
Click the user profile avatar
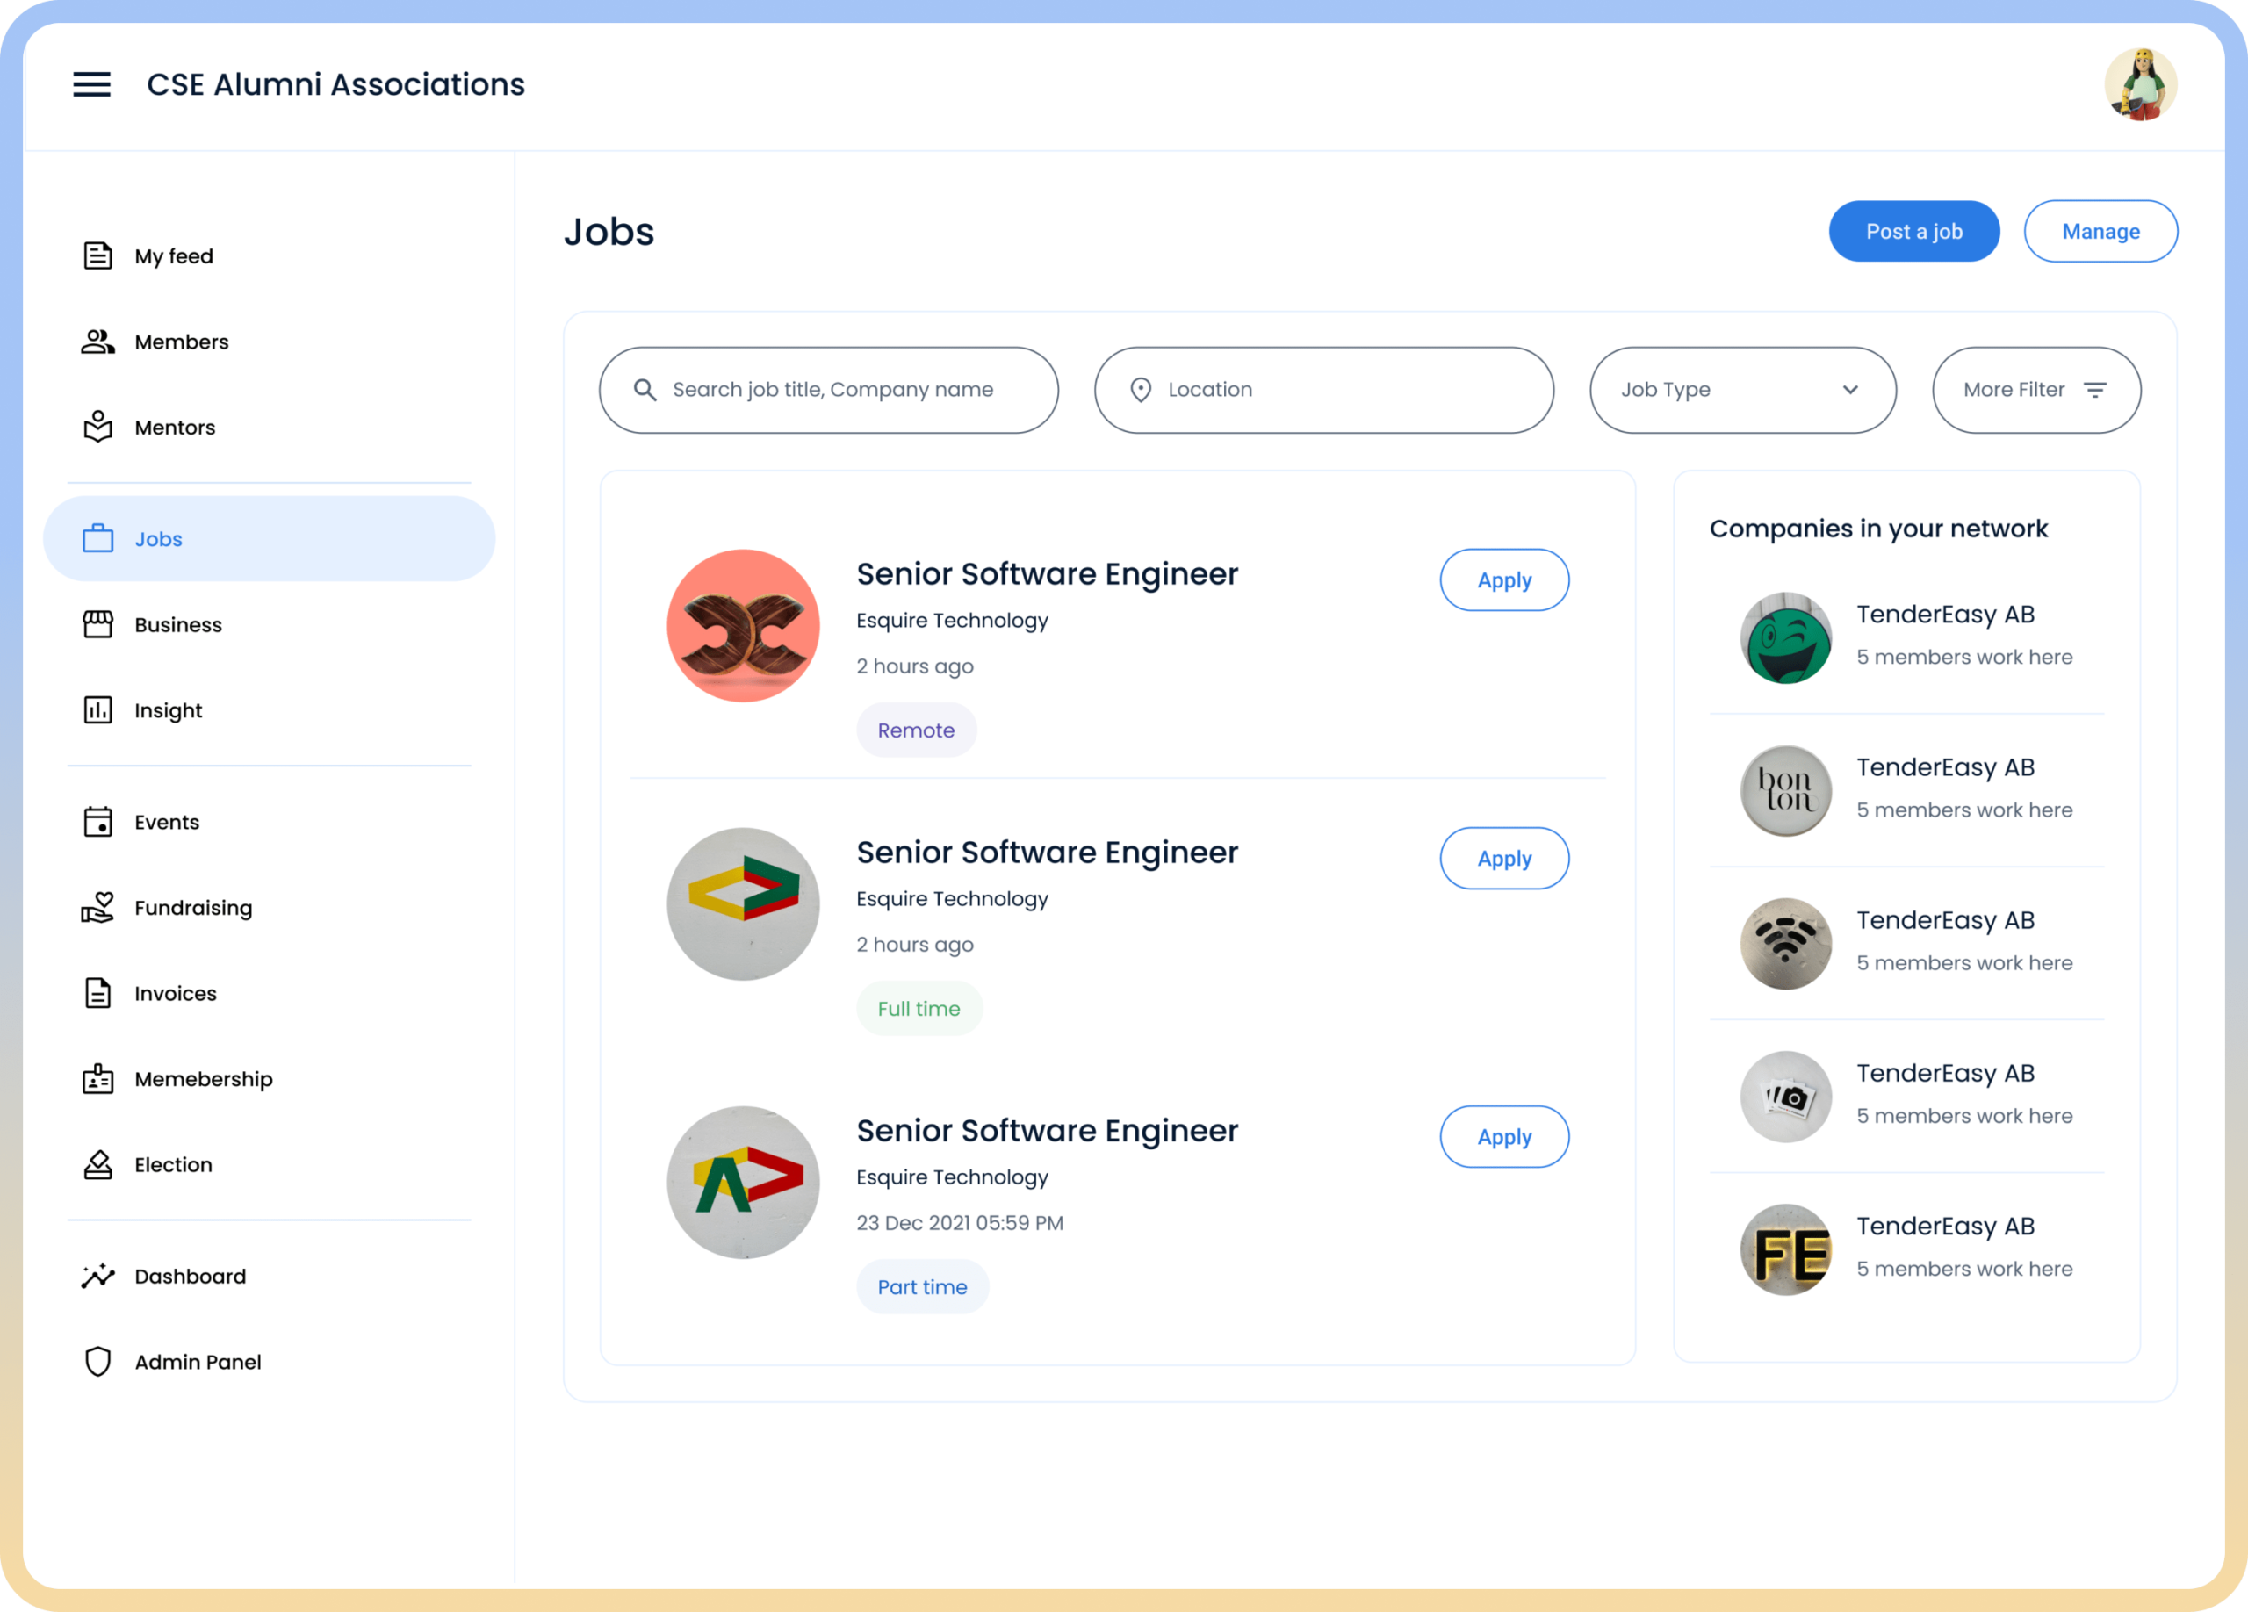coord(2139,85)
